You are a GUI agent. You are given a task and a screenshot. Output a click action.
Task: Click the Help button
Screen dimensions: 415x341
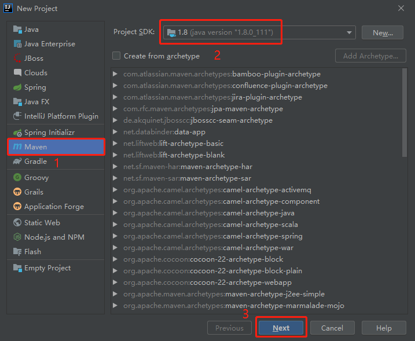[x=384, y=328]
